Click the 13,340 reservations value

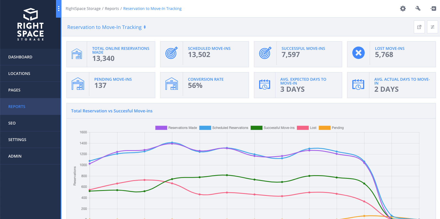(x=103, y=58)
